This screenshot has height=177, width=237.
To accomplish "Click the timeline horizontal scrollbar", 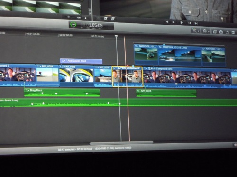I will (121, 143).
